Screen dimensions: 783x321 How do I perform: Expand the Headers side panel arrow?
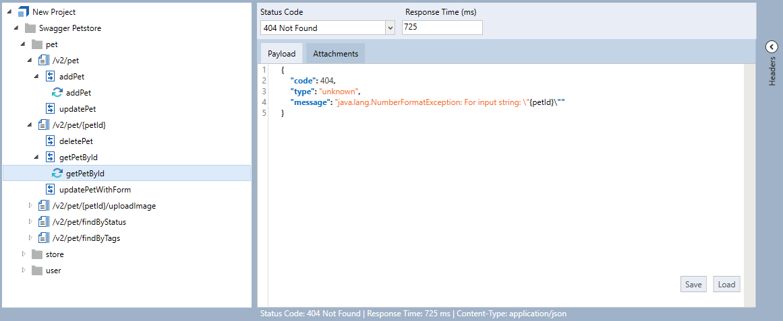772,46
